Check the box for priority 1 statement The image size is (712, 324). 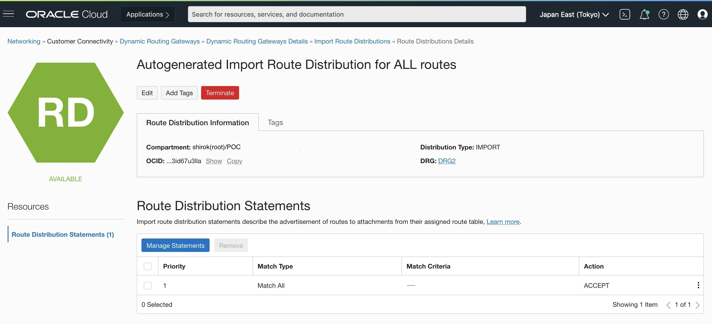coord(148,285)
